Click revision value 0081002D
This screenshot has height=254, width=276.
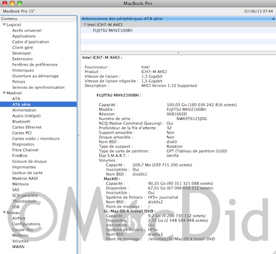pyautogui.click(x=177, y=114)
